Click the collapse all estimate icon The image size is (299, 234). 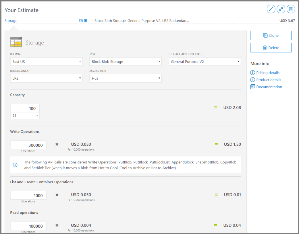(x=281, y=9)
